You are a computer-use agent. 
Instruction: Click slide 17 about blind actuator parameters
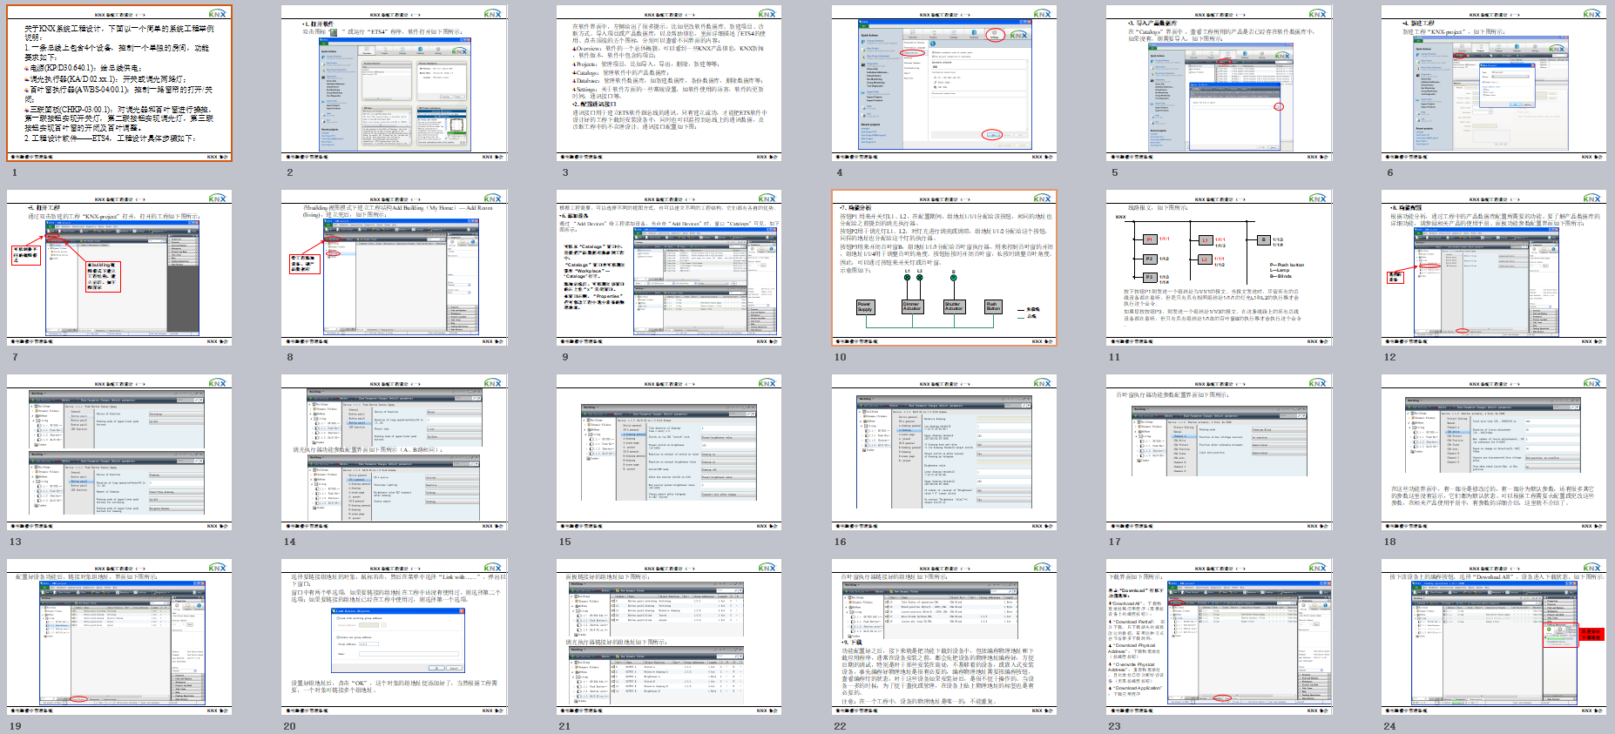[1219, 453]
